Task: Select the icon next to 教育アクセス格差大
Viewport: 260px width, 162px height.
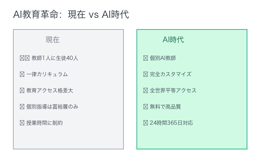Action: 22,91
